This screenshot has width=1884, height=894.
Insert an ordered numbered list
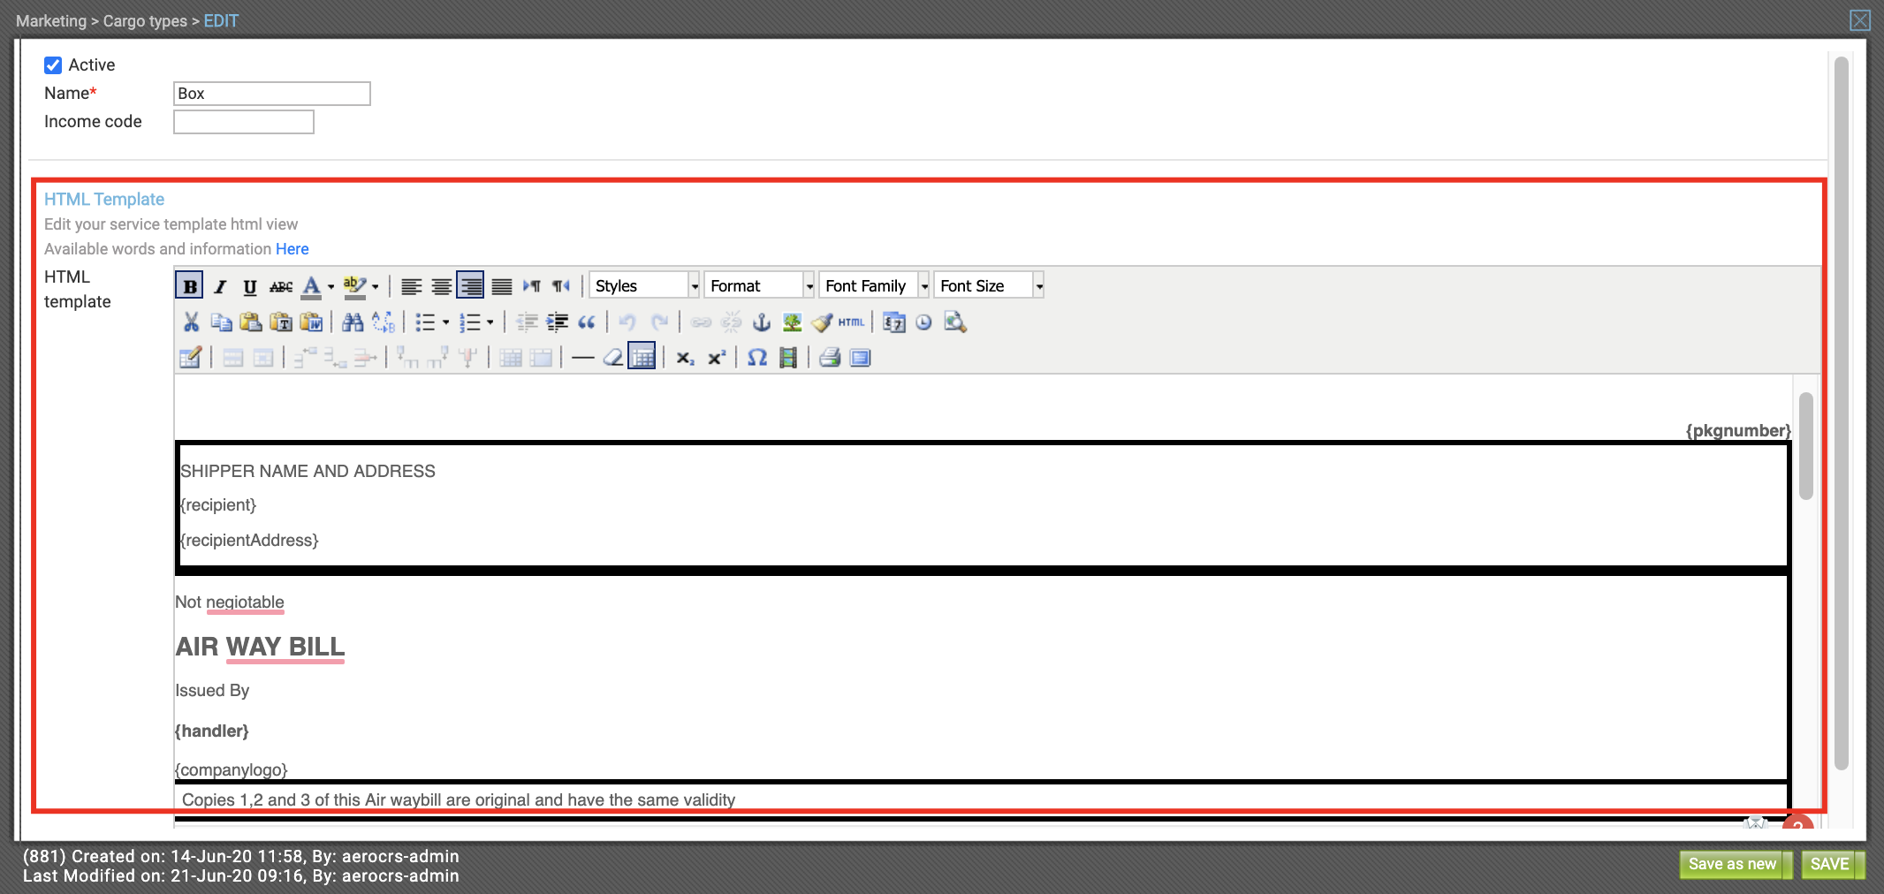pos(469,322)
